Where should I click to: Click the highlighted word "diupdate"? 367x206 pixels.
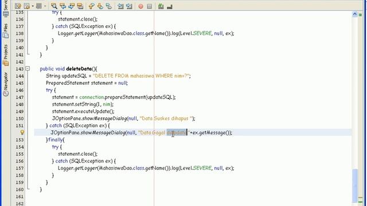pyautogui.click(x=177, y=133)
